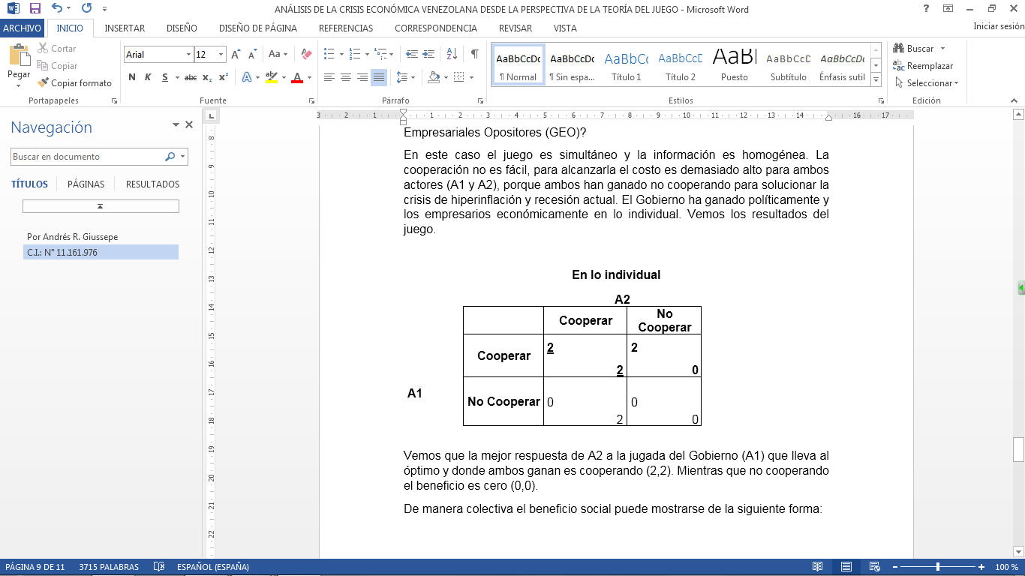Viewport: 1025px width, 576px height.
Task: Undo the last action
Action: coord(57,9)
